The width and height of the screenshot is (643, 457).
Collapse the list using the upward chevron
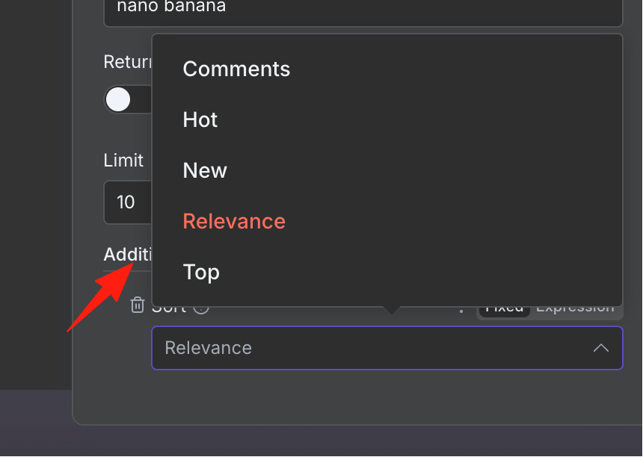601,348
